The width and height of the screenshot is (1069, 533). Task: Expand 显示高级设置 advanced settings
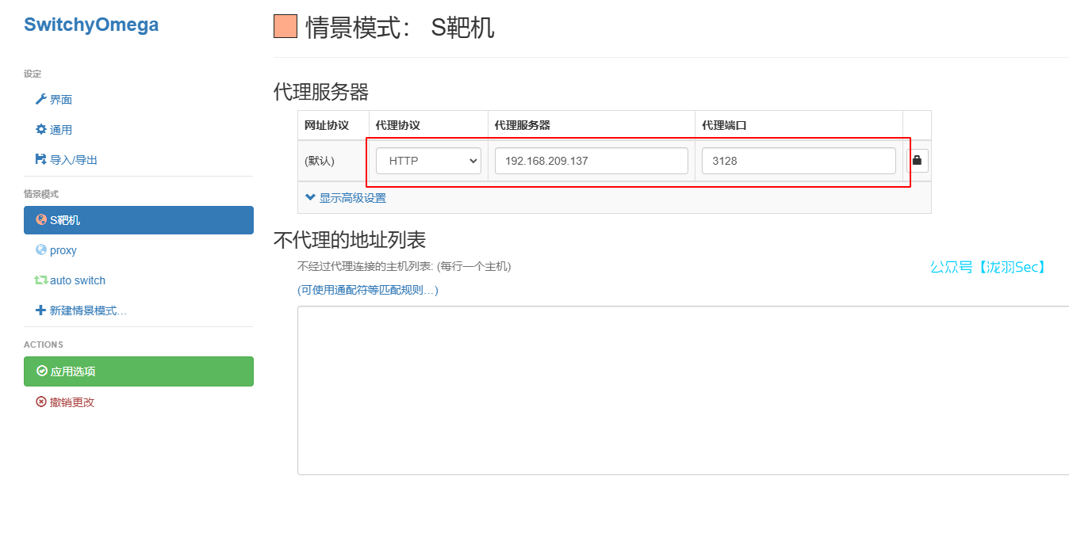(x=346, y=198)
